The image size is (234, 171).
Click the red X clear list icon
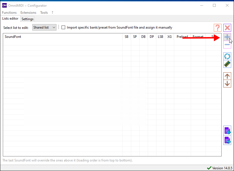tap(227, 28)
